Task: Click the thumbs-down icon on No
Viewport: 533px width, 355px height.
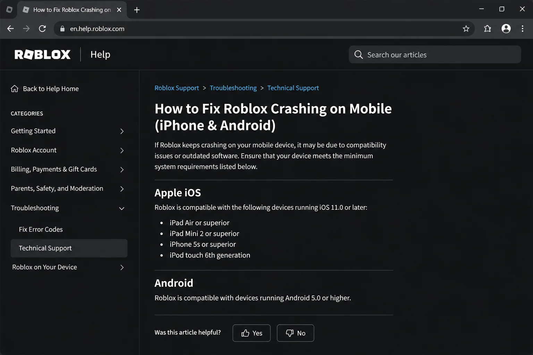Action: click(290, 333)
